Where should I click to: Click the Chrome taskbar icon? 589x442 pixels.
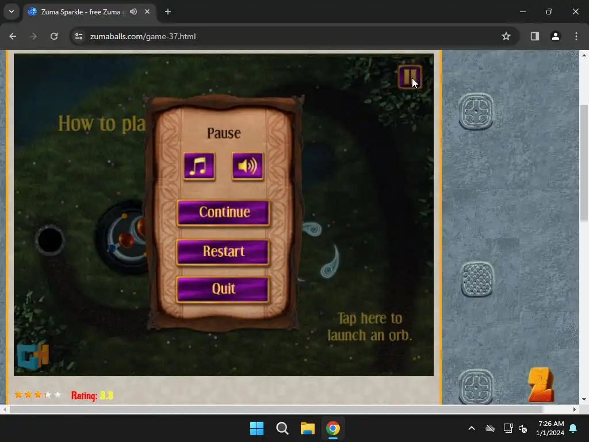(x=333, y=428)
